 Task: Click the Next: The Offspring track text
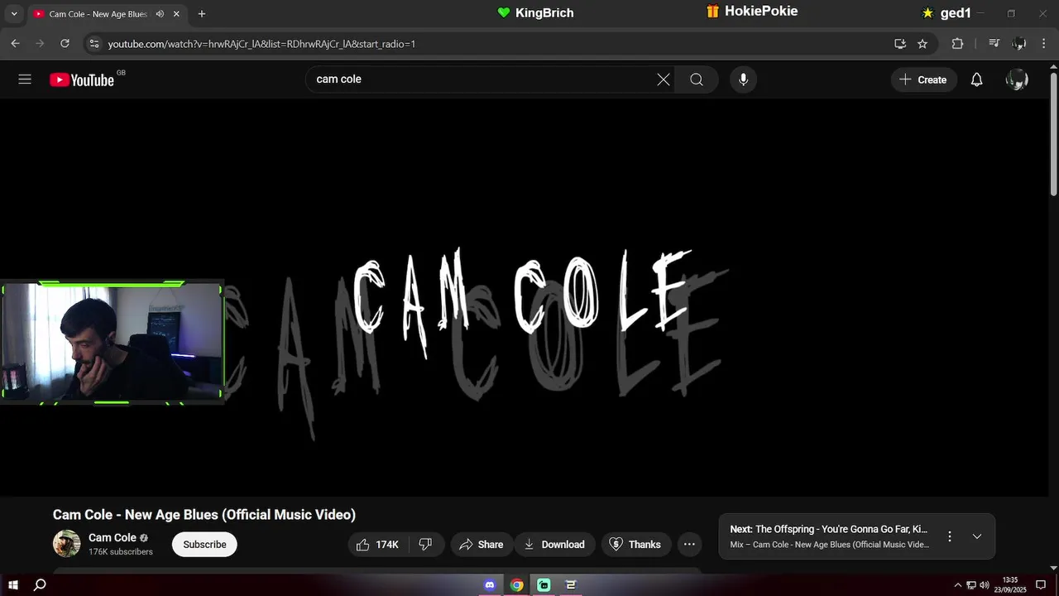[828, 529]
